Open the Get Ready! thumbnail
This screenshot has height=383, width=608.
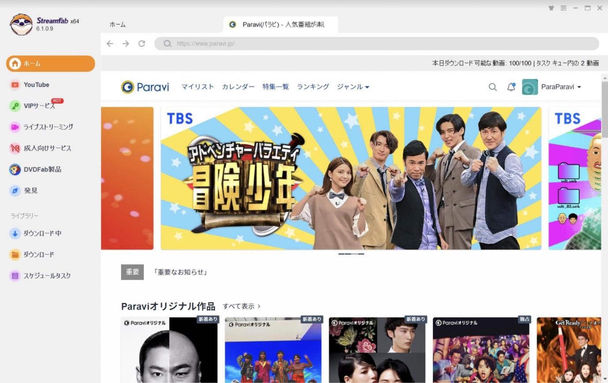pos(569,349)
